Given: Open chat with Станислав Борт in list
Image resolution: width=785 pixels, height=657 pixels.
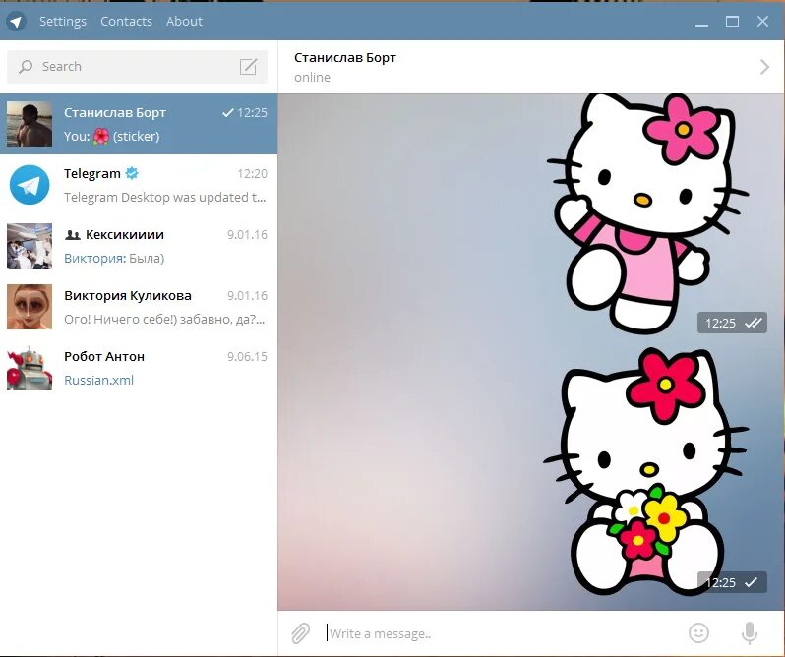Looking at the screenshot, I should [139, 124].
